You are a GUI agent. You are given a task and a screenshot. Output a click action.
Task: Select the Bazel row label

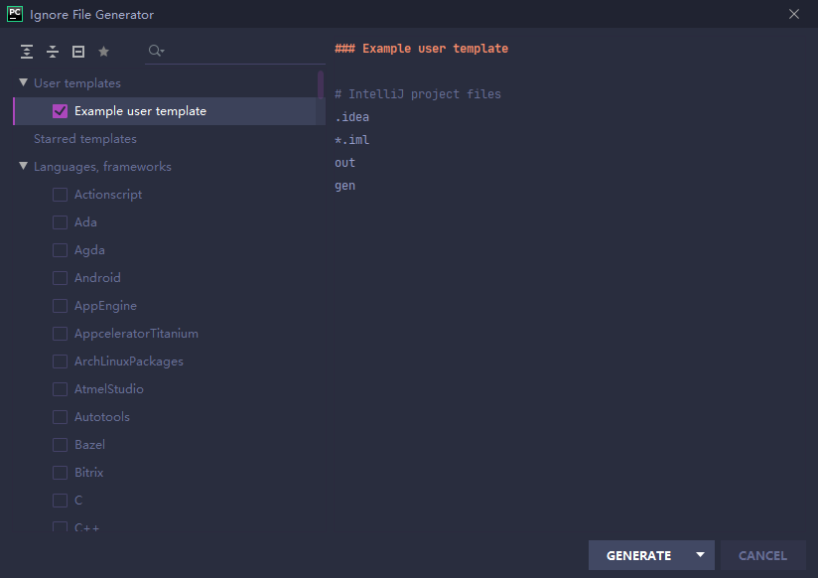89,445
